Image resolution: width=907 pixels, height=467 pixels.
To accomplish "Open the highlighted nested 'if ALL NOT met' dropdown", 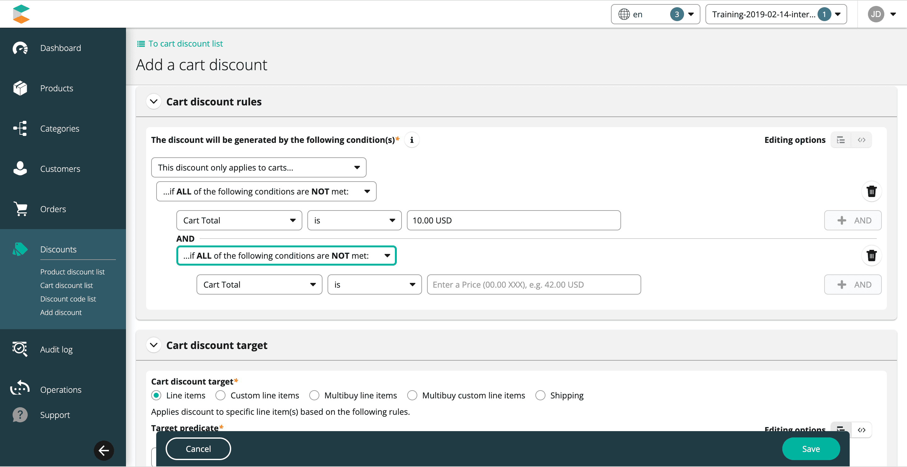I will click(286, 255).
